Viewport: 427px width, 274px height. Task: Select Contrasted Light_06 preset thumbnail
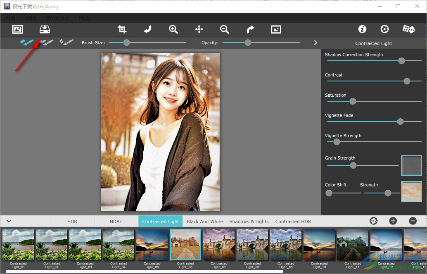click(x=185, y=245)
